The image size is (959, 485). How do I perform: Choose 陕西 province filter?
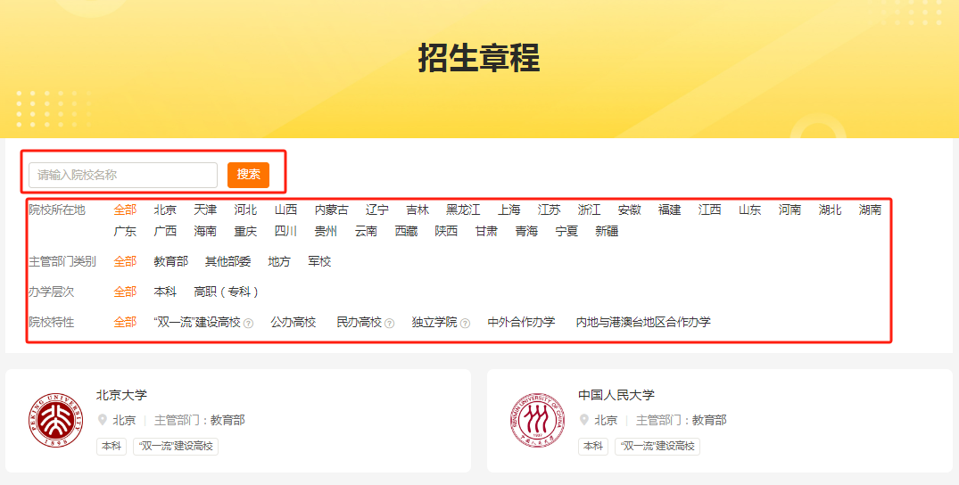click(x=446, y=231)
